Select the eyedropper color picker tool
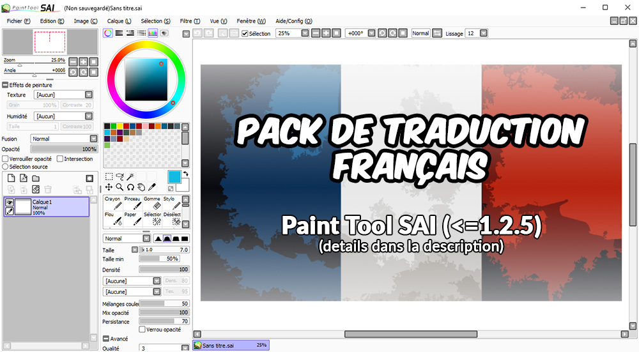The image size is (639, 352). point(152,187)
